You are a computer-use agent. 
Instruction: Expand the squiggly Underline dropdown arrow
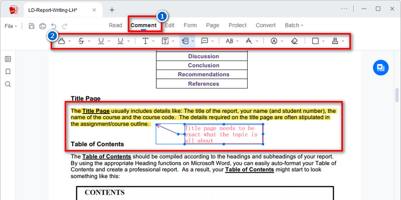129,41
